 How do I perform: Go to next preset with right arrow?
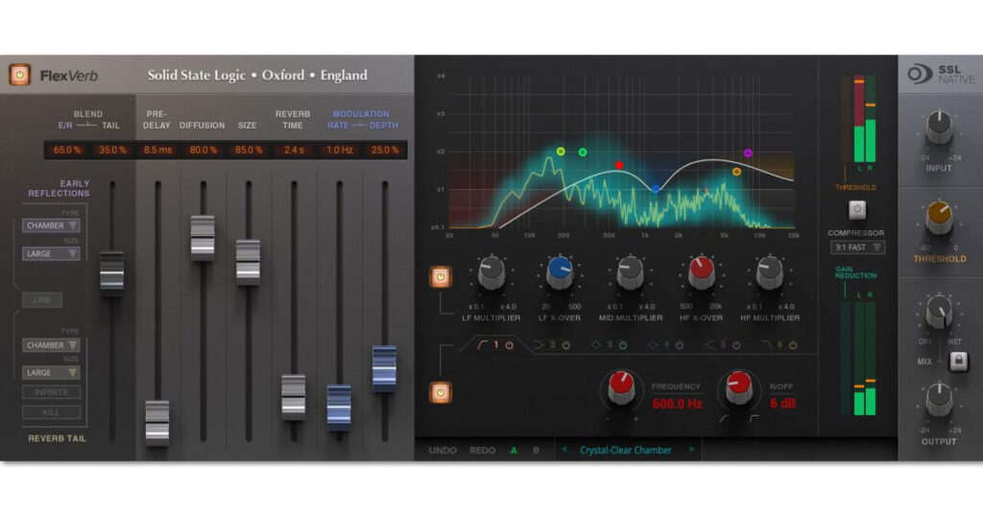pos(692,450)
